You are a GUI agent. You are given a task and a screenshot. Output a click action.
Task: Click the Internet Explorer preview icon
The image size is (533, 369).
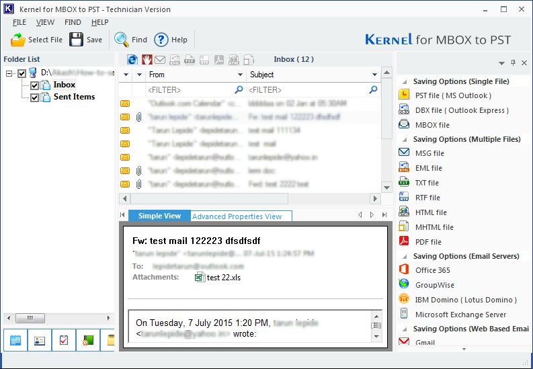point(132,59)
